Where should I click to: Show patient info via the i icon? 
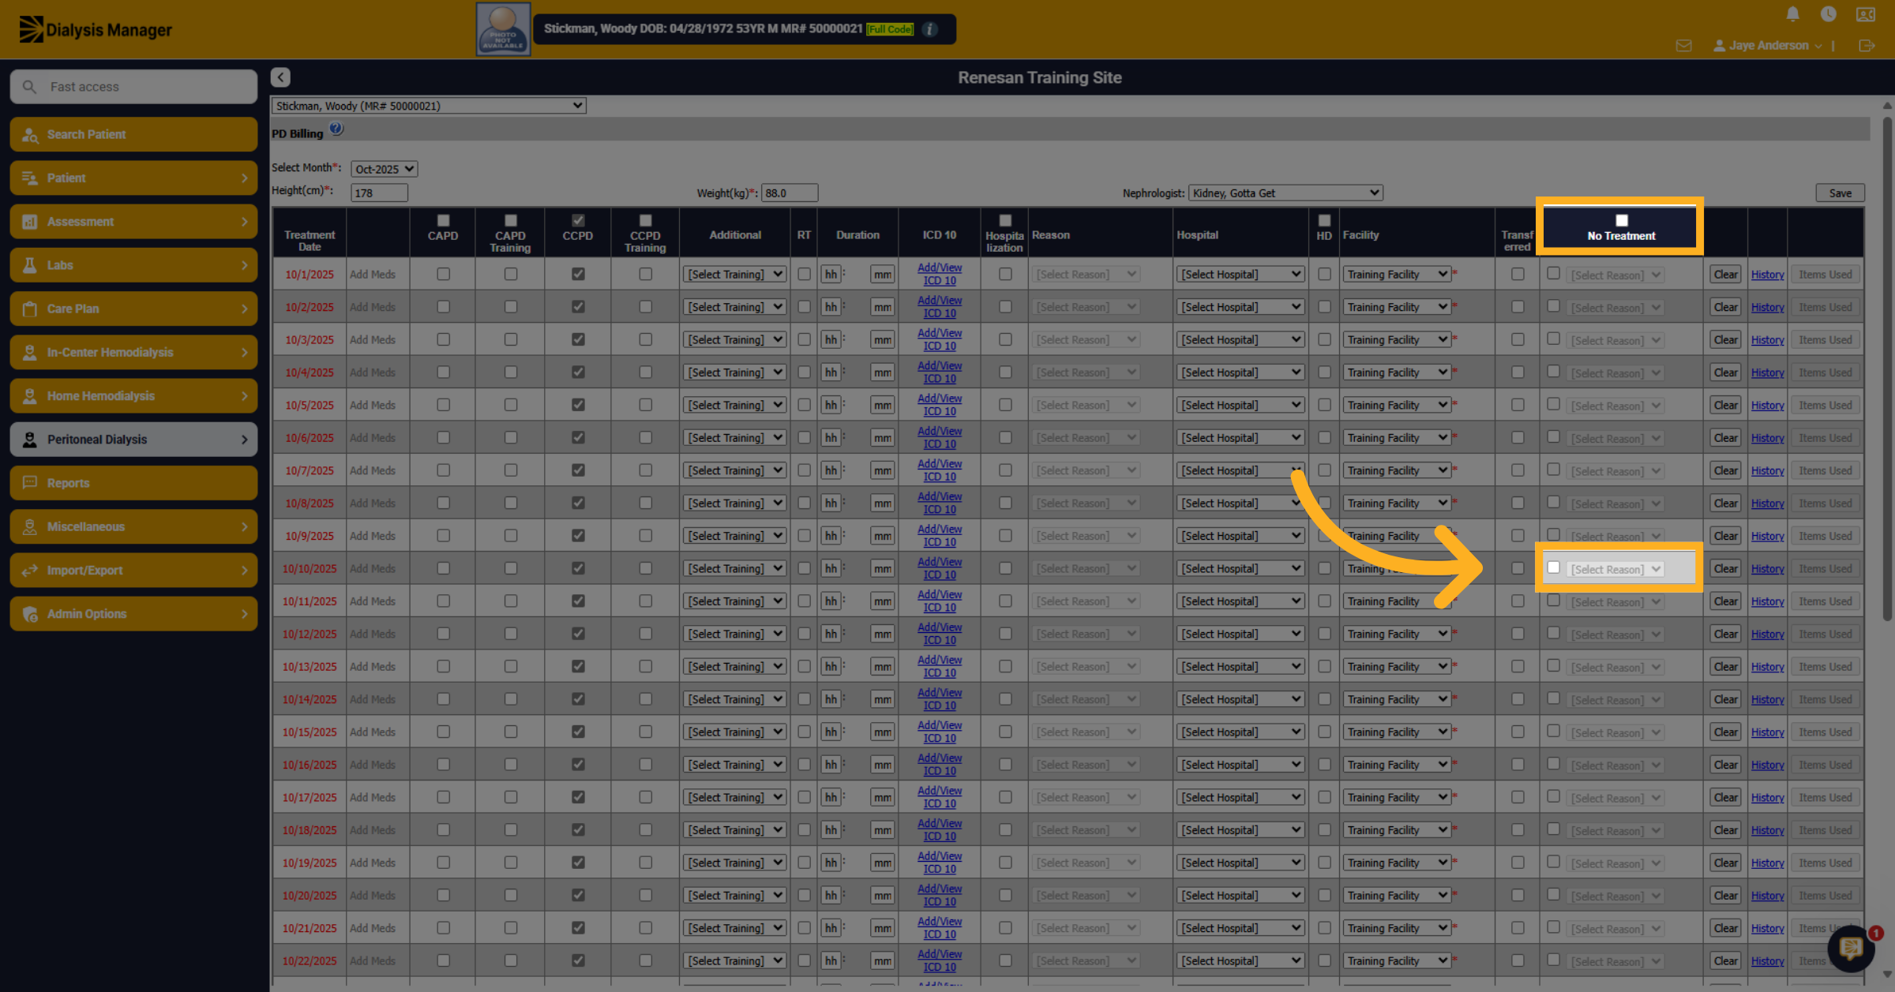[x=930, y=29]
